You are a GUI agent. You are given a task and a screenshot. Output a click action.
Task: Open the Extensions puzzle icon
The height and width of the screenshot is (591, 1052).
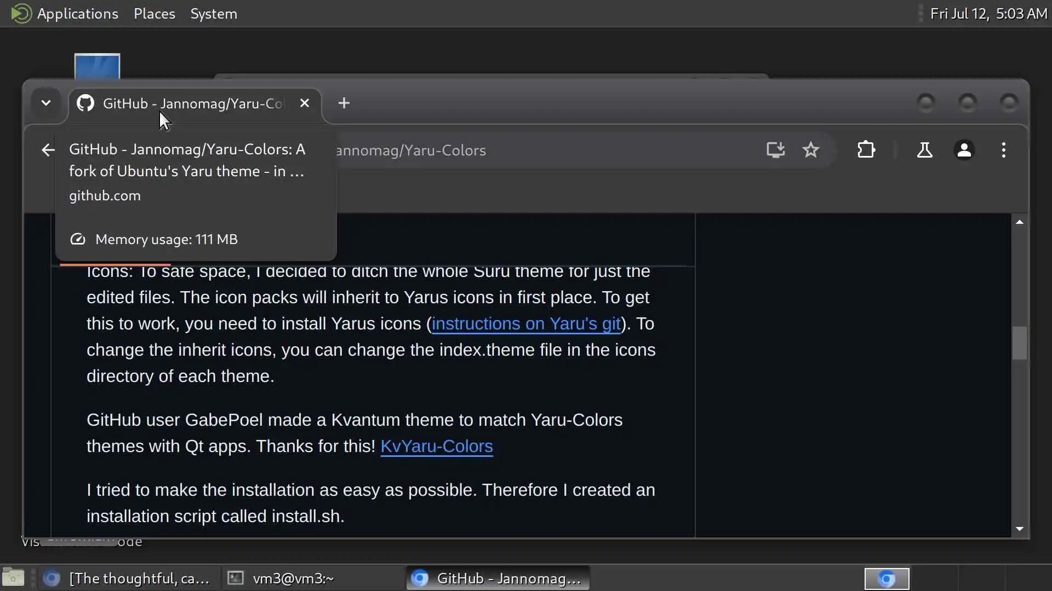[866, 150]
